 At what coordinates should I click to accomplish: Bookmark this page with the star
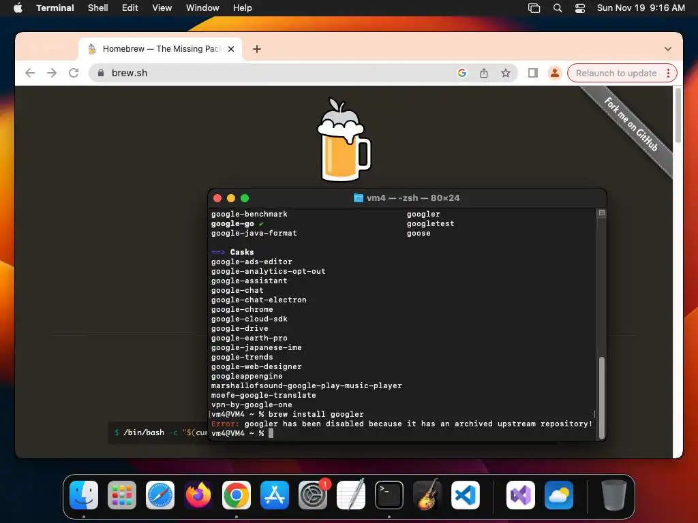point(506,73)
